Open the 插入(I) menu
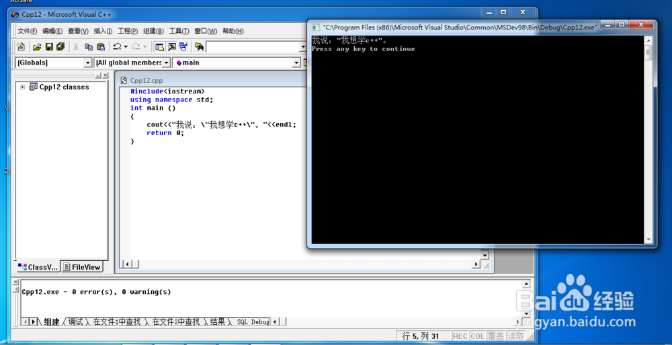Screen dimensions: 672x345 tap(103, 31)
